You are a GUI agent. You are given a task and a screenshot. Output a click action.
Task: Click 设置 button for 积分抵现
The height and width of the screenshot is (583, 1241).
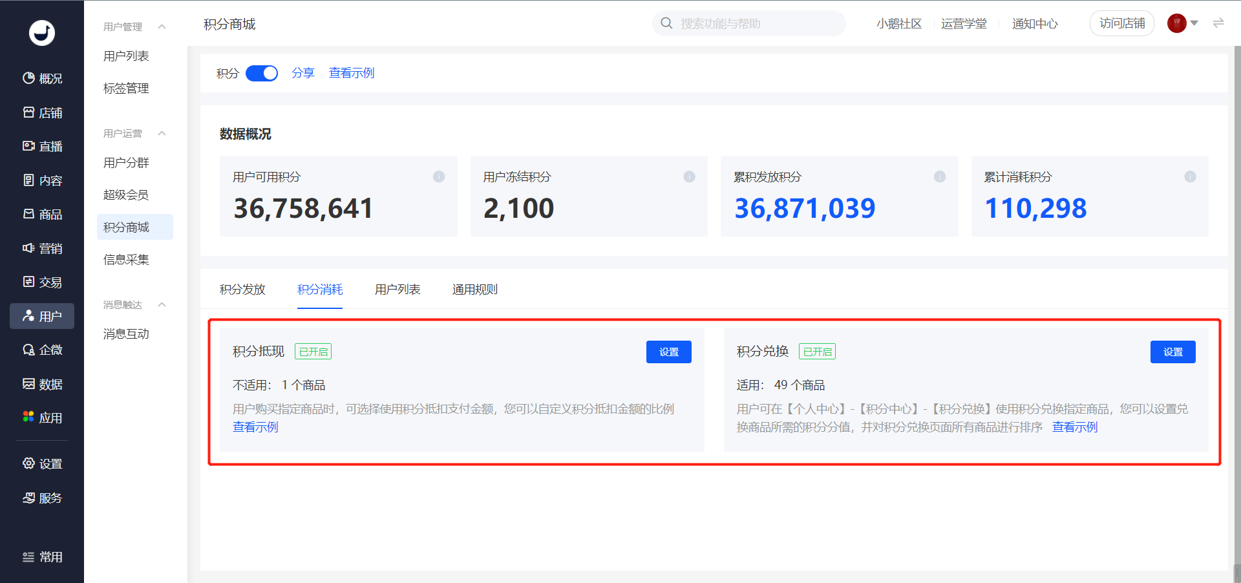point(669,352)
